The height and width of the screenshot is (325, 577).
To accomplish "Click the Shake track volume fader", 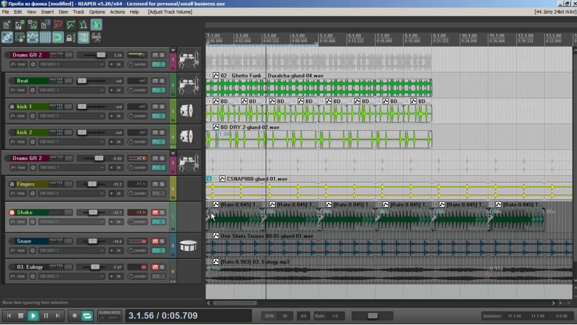I will click(93, 213).
